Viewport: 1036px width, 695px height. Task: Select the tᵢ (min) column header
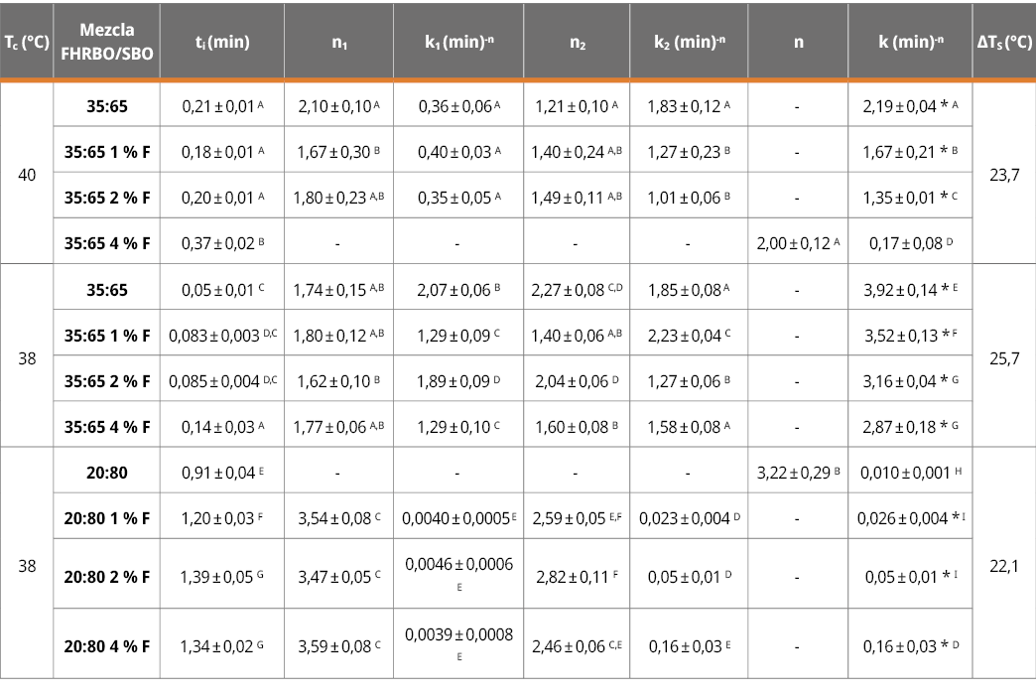222,43
